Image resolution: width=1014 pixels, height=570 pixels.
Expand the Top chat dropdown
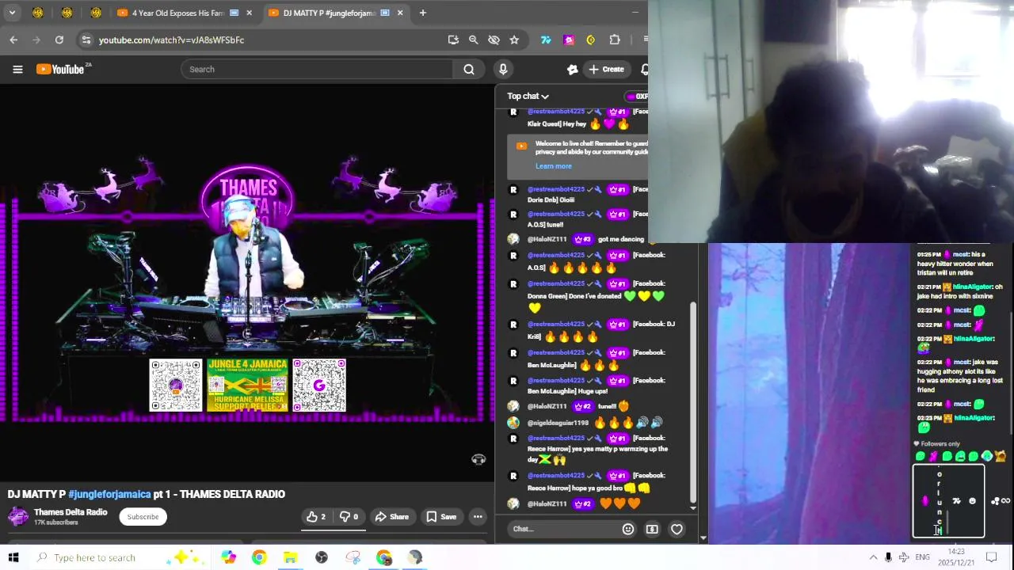[x=528, y=96]
